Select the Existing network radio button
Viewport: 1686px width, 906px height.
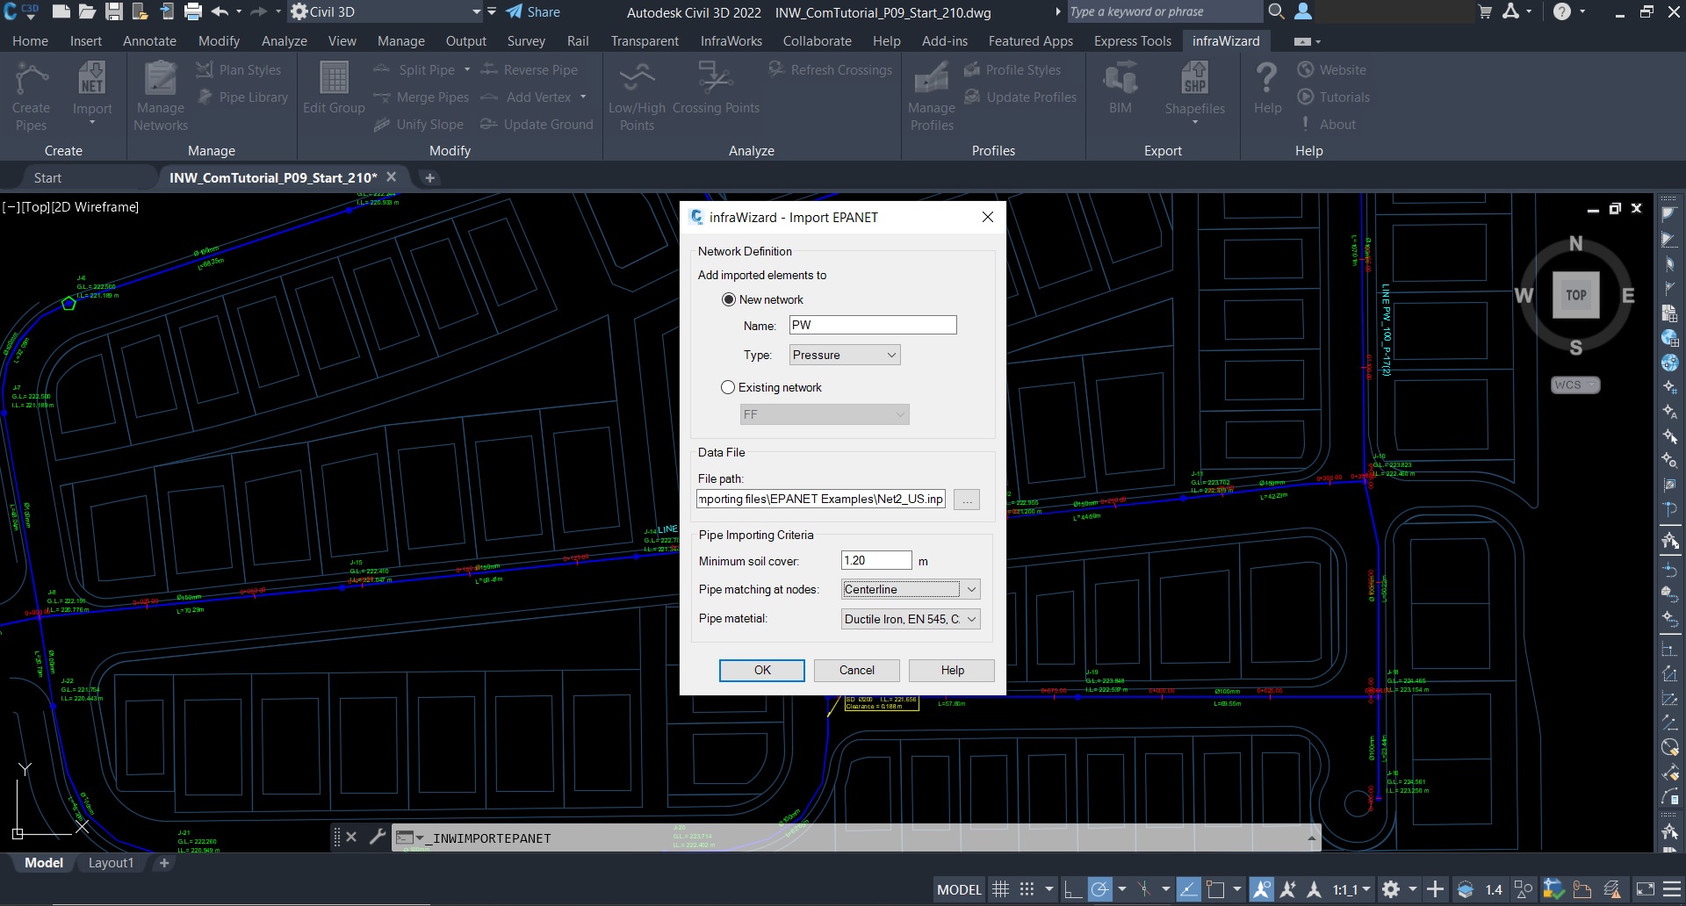tap(728, 387)
